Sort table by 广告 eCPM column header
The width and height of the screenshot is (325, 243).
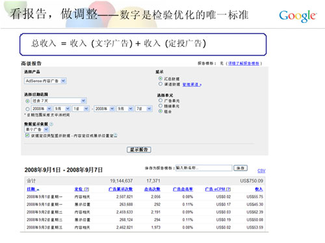click(216, 190)
